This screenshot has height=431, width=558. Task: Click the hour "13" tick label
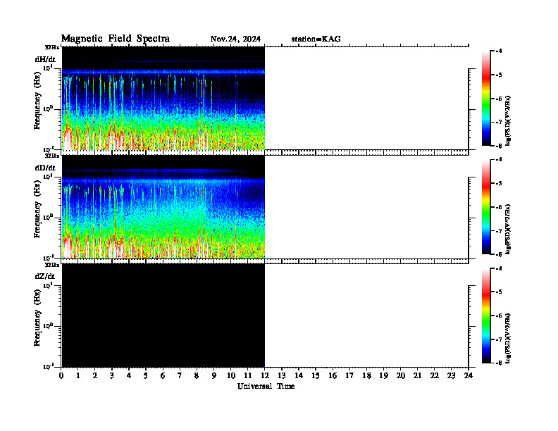(282, 375)
